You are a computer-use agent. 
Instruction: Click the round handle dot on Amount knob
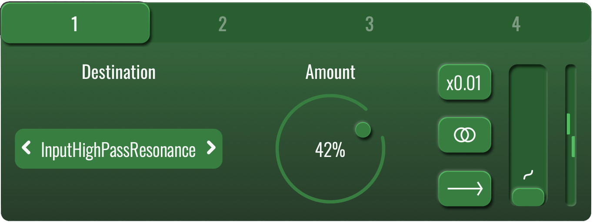coord(363,129)
